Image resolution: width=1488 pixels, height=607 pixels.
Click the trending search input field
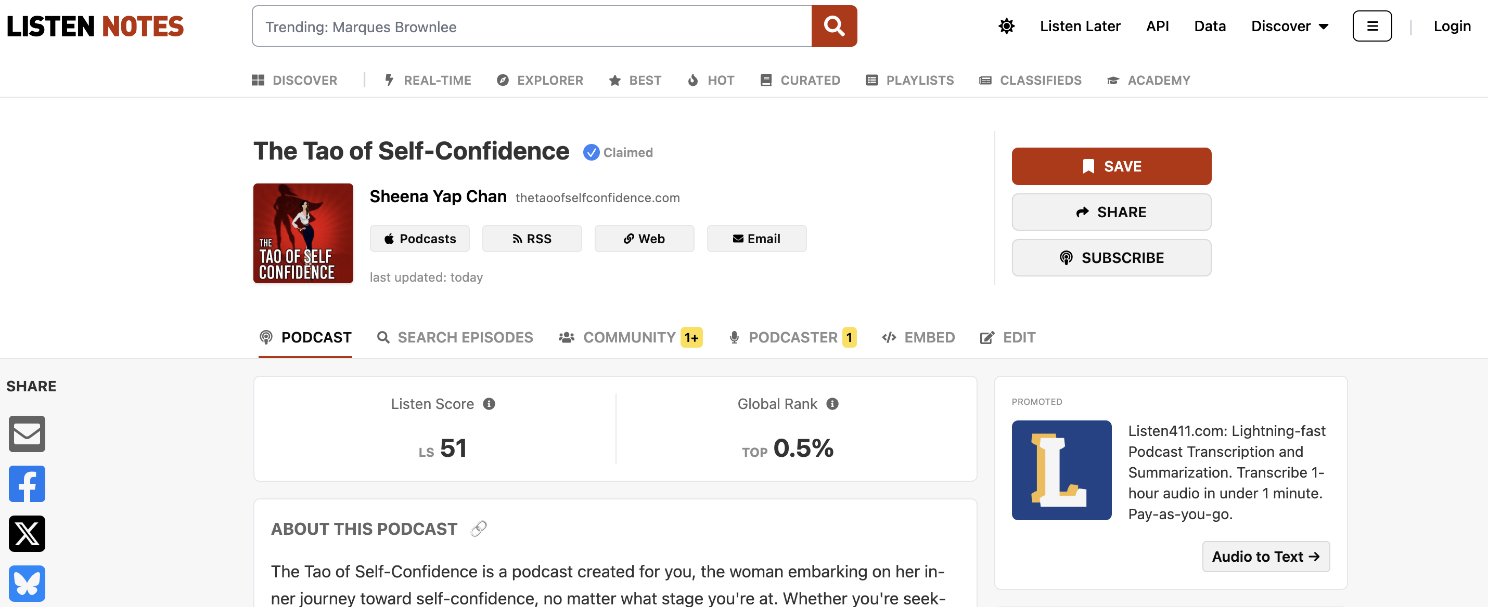pyautogui.click(x=531, y=26)
